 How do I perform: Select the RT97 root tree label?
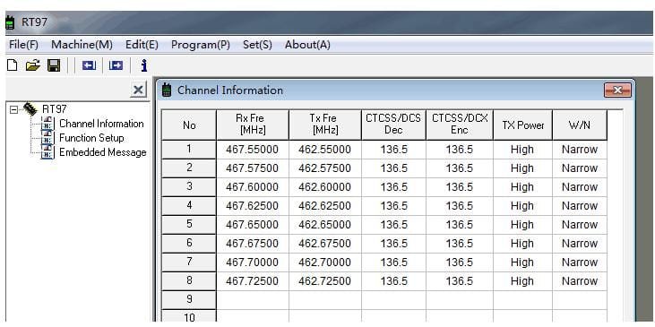55,109
